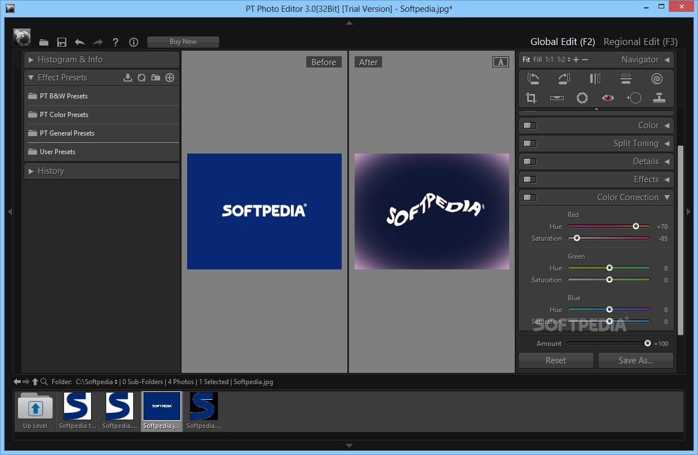Toggle the Effects switch
Screen dimensions: 698x455
[529, 179]
